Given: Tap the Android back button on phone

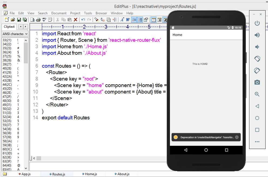Looking at the screenshot, I should tap(186, 150).
